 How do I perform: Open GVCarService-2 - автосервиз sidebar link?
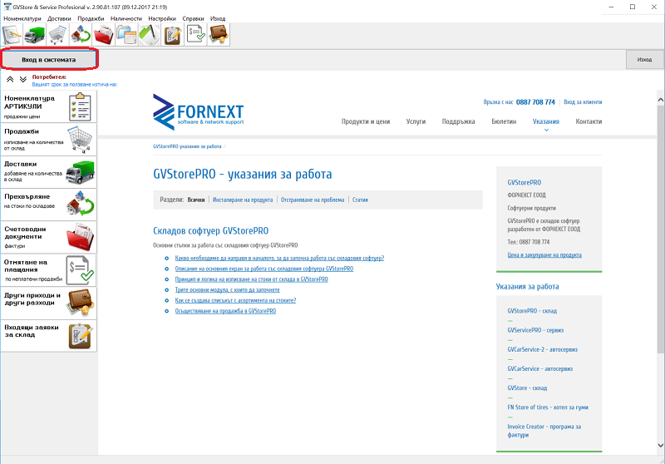pyautogui.click(x=543, y=349)
